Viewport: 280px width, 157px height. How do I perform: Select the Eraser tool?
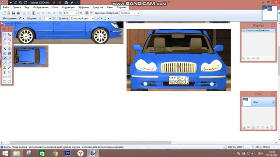point(9,58)
